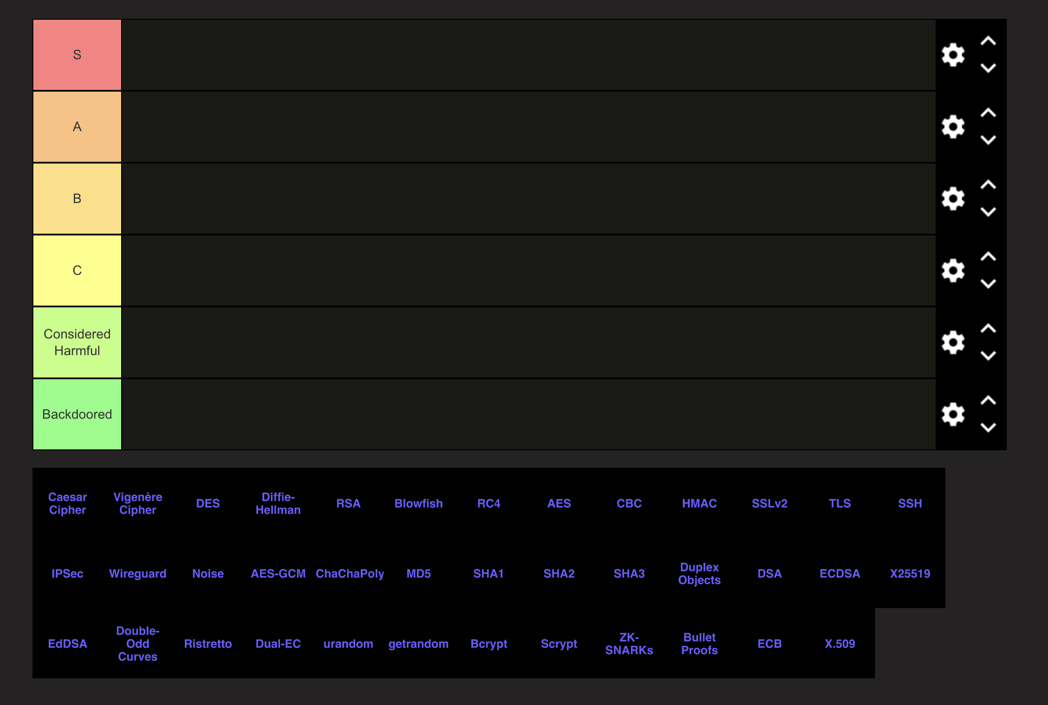Viewport: 1048px width, 705px height.
Task: Open settings for the Considered Harmful tier
Action: 953,342
